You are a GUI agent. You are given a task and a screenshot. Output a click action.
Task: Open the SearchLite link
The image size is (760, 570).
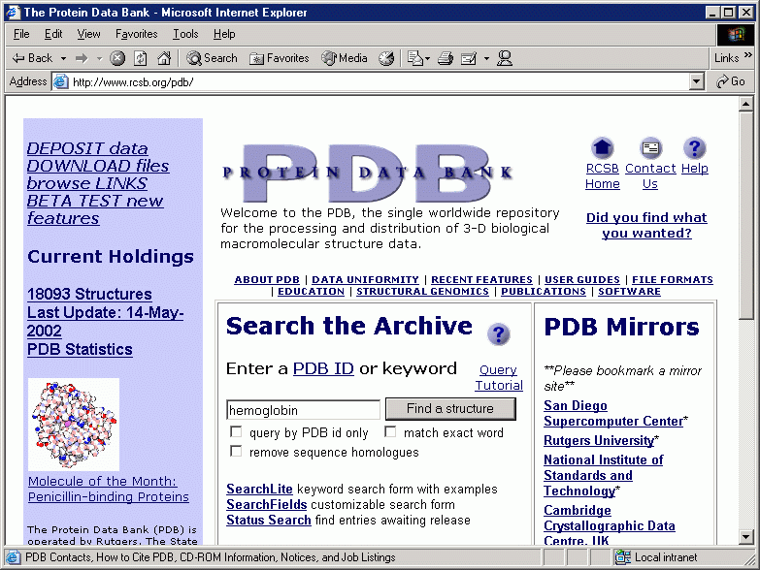(x=259, y=489)
